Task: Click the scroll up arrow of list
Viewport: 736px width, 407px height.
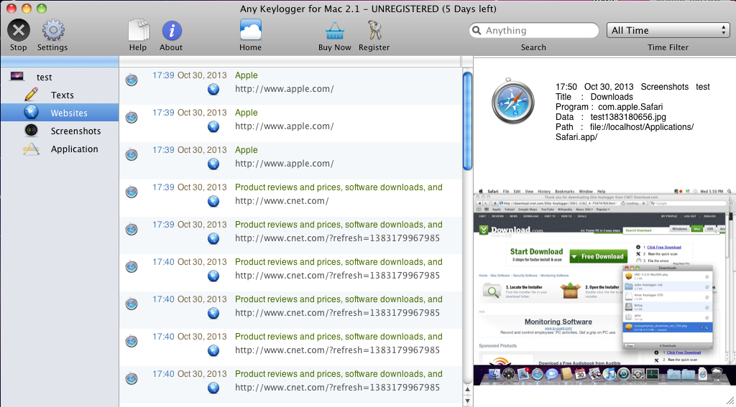Action: point(467,390)
